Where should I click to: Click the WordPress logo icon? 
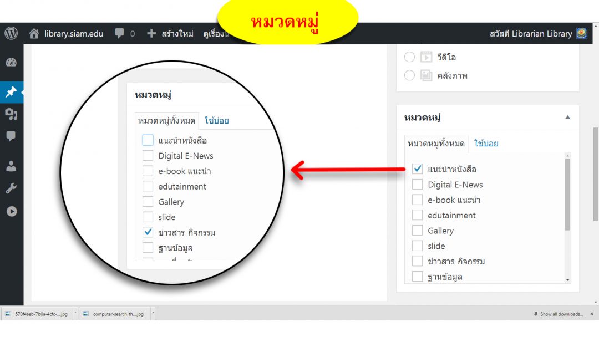[x=10, y=33]
